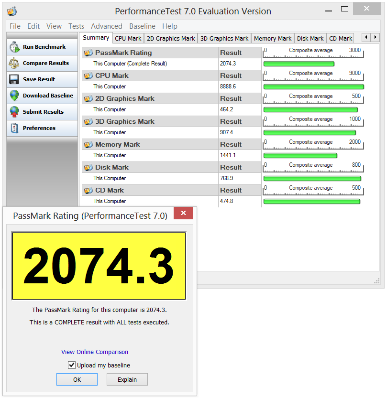Open the Edit menu
The image size is (387, 398).
(x=33, y=26)
